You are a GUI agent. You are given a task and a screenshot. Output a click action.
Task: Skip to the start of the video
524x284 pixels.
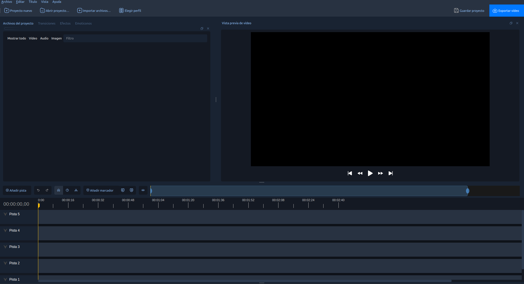pos(350,173)
